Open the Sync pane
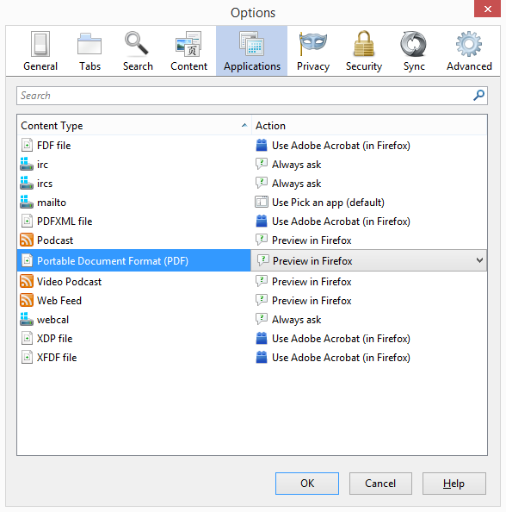506x512 pixels. [414, 51]
